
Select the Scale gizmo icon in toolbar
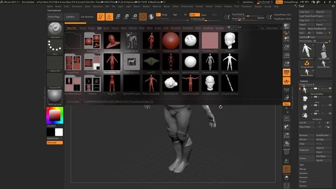point(126,17)
